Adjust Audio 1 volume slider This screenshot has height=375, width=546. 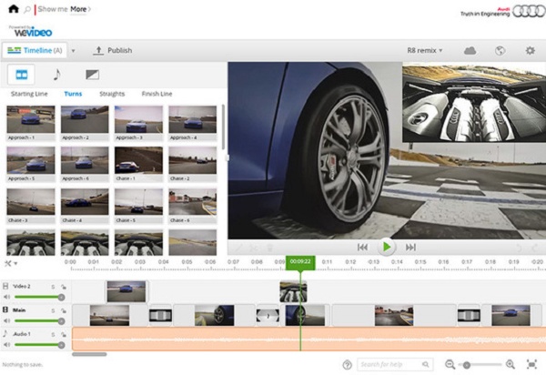point(39,345)
